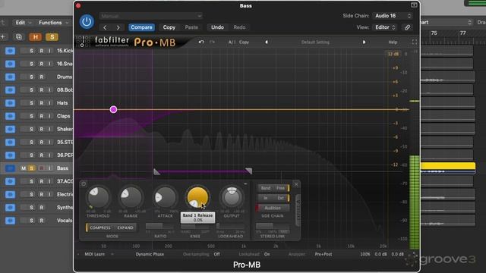The image size is (486, 273).
Task: Click the link icon in plugin header
Action: tap(407, 27)
